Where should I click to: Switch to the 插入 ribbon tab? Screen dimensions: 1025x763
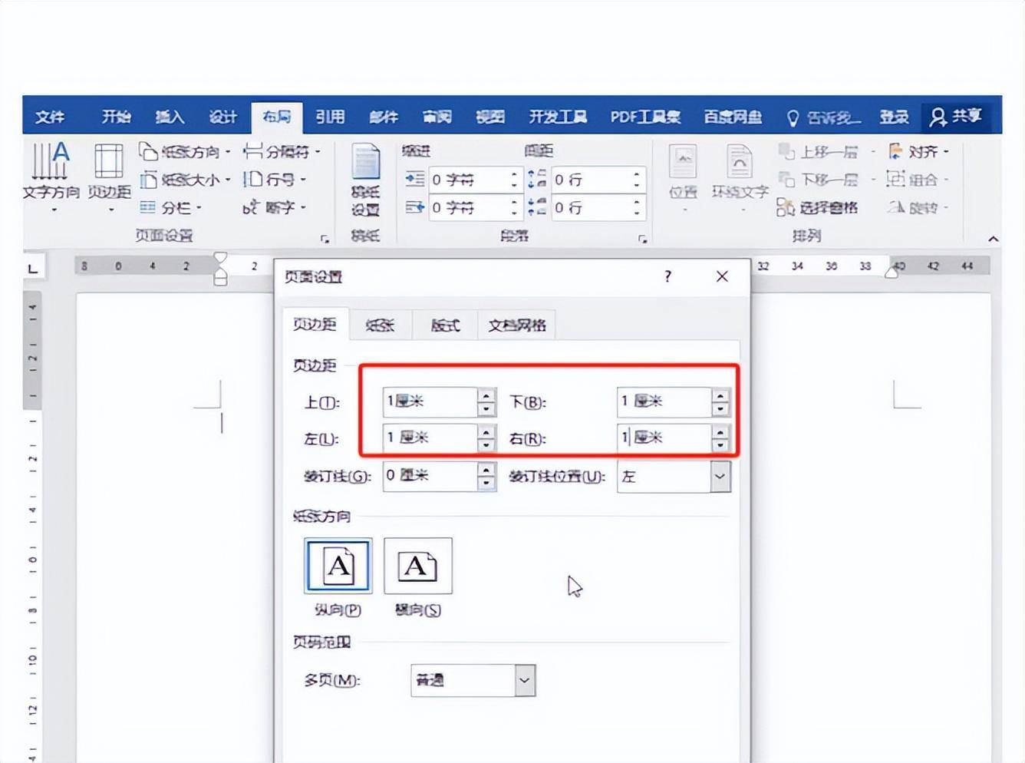(x=170, y=117)
